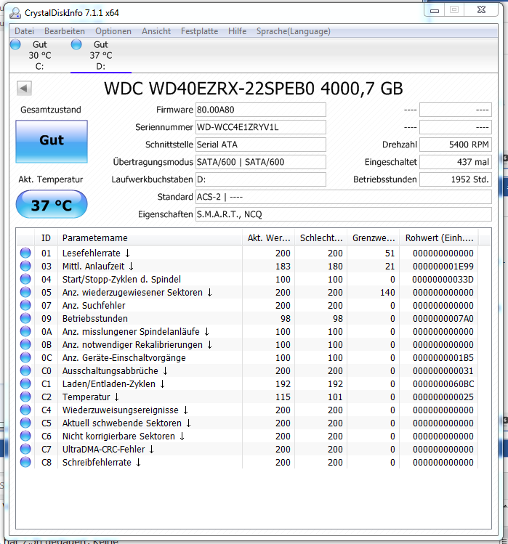Click the CrystalDiskInfo title bar app icon
This screenshot has height=544, width=508.
(15, 13)
